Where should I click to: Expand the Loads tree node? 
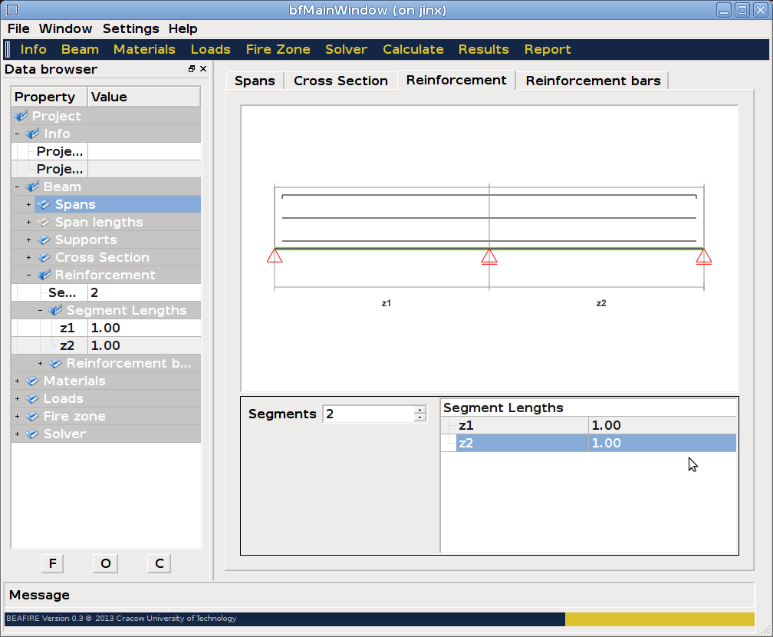click(x=18, y=399)
